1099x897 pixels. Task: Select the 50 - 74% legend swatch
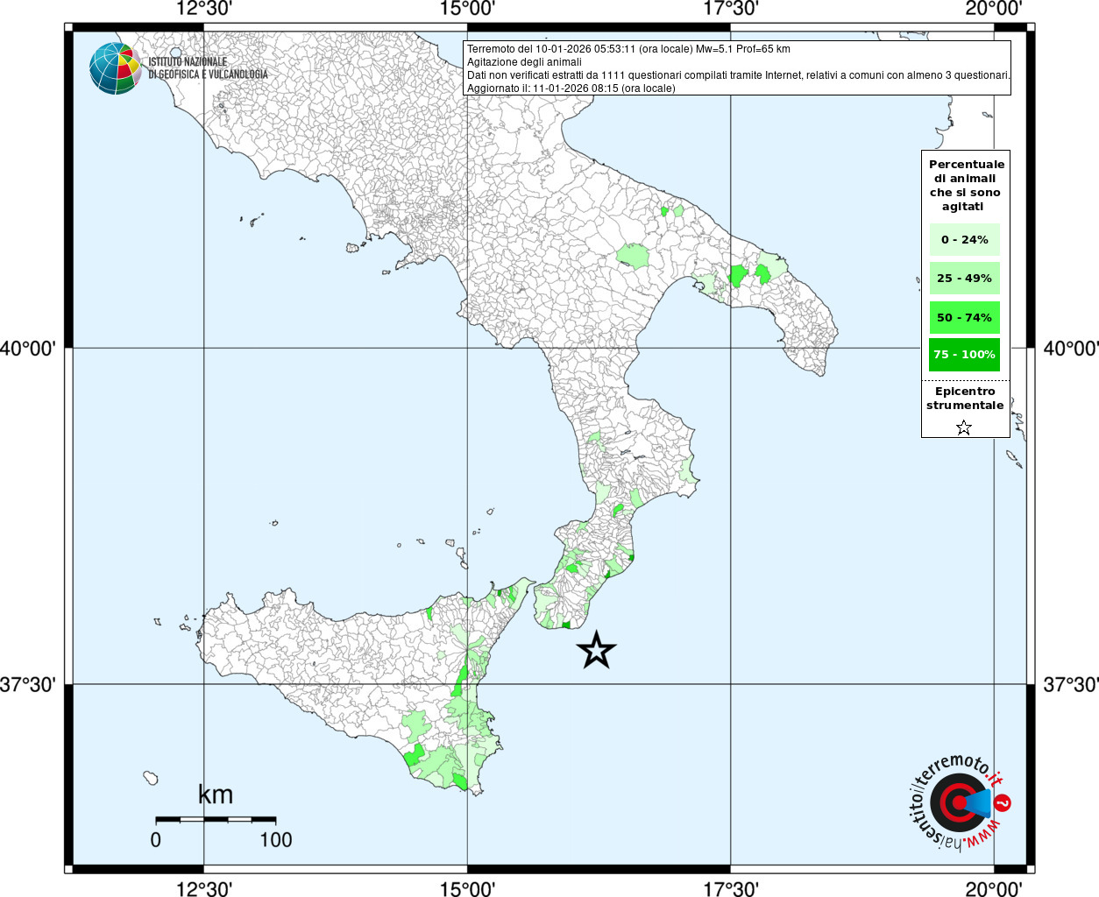coord(964,317)
